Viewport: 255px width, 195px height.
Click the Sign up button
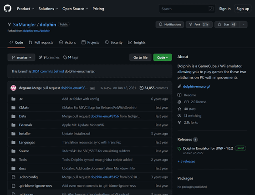click(243, 9)
